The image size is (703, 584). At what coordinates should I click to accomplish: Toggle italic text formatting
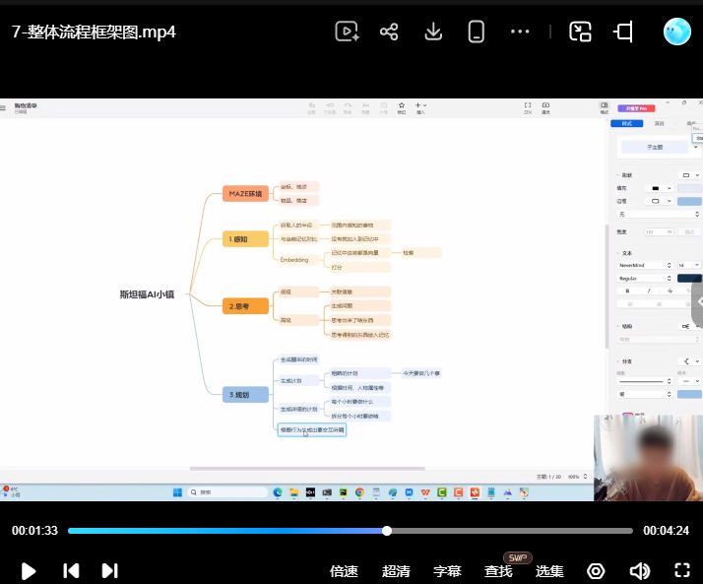[648, 292]
